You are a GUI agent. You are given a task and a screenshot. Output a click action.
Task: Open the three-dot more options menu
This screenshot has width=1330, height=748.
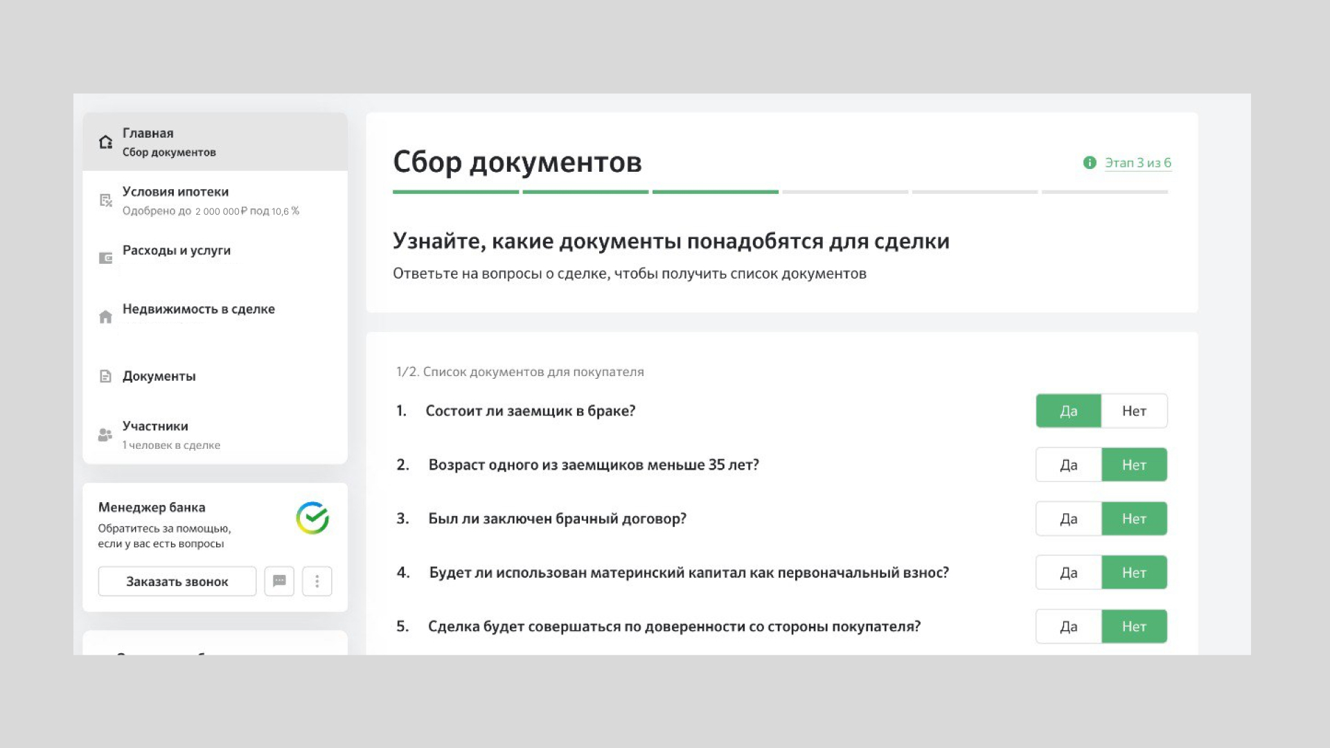point(317,581)
